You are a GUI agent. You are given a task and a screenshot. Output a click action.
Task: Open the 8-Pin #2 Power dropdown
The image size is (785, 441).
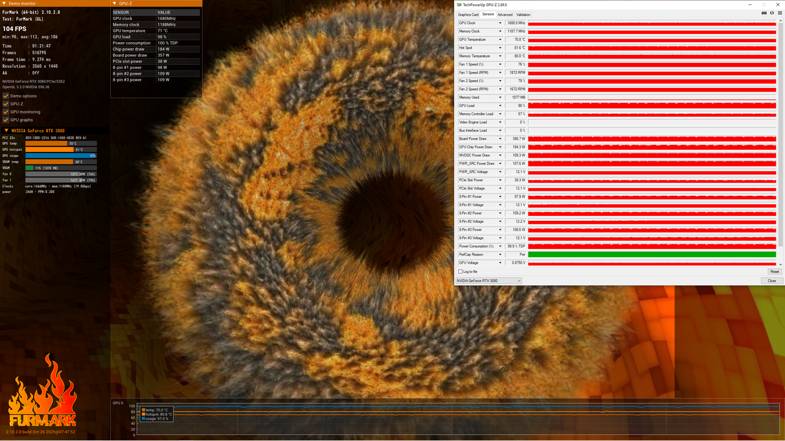tap(500, 213)
